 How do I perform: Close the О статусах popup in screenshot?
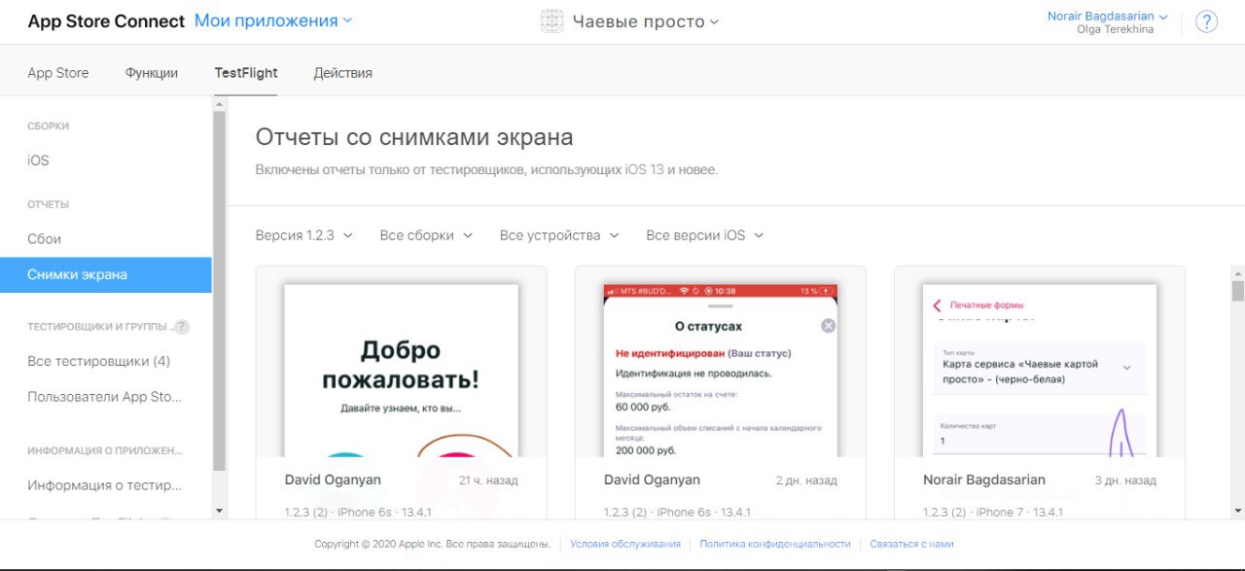pyautogui.click(x=828, y=326)
